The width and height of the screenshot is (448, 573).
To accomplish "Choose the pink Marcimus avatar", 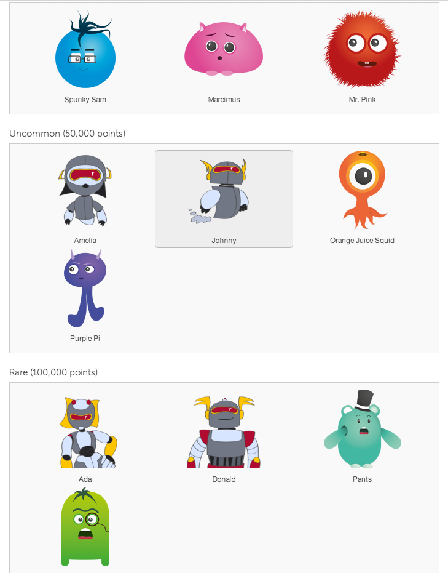I will coord(224,49).
